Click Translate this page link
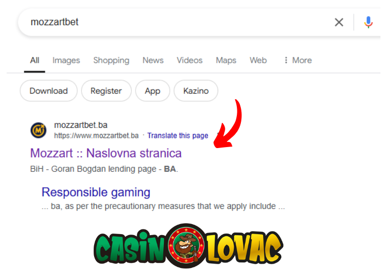The height and width of the screenshot is (277, 387). coord(178,135)
